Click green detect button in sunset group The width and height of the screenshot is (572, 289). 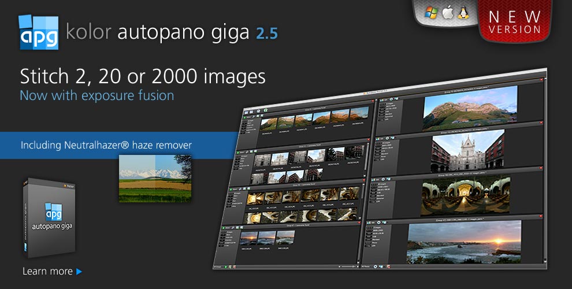(225, 228)
